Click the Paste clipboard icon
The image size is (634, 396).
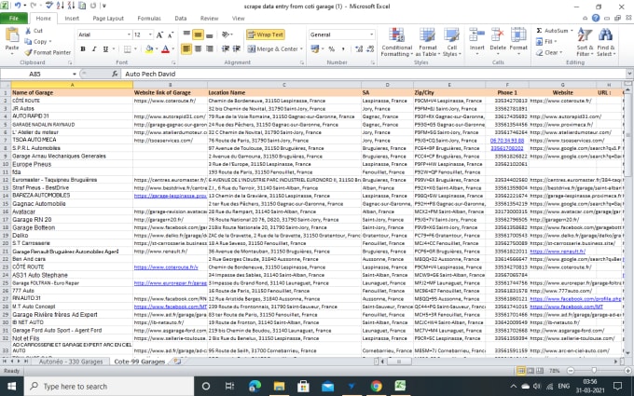(12, 35)
